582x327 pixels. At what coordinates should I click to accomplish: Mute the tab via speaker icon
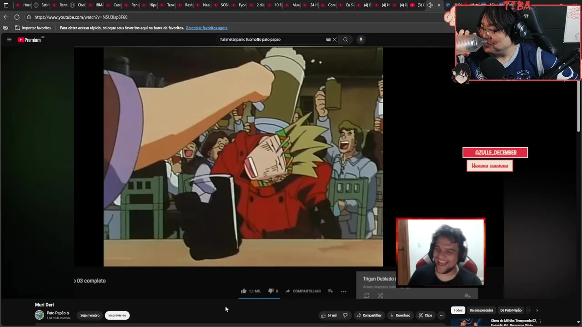430,5
